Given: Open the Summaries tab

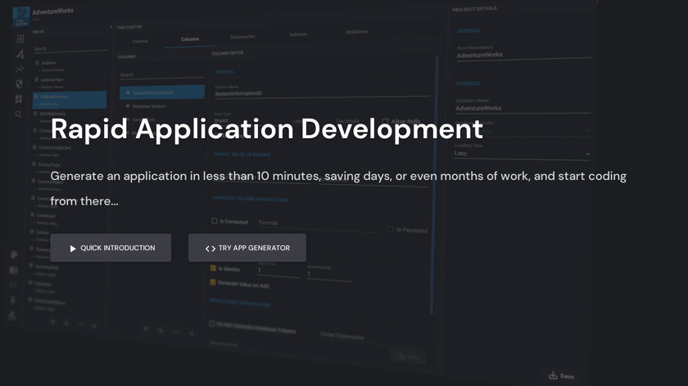Looking at the screenshot, I should [242, 36].
